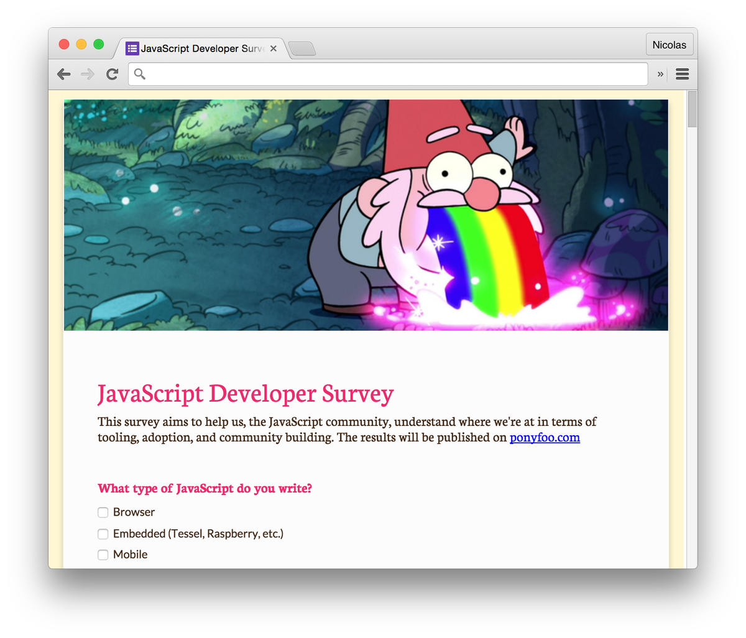Check the Mobile checkbox

pyautogui.click(x=103, y=555)
